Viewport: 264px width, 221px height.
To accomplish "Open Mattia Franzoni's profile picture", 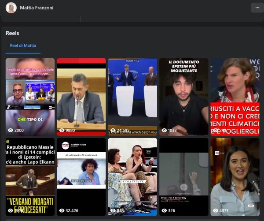I will [11, 7].
